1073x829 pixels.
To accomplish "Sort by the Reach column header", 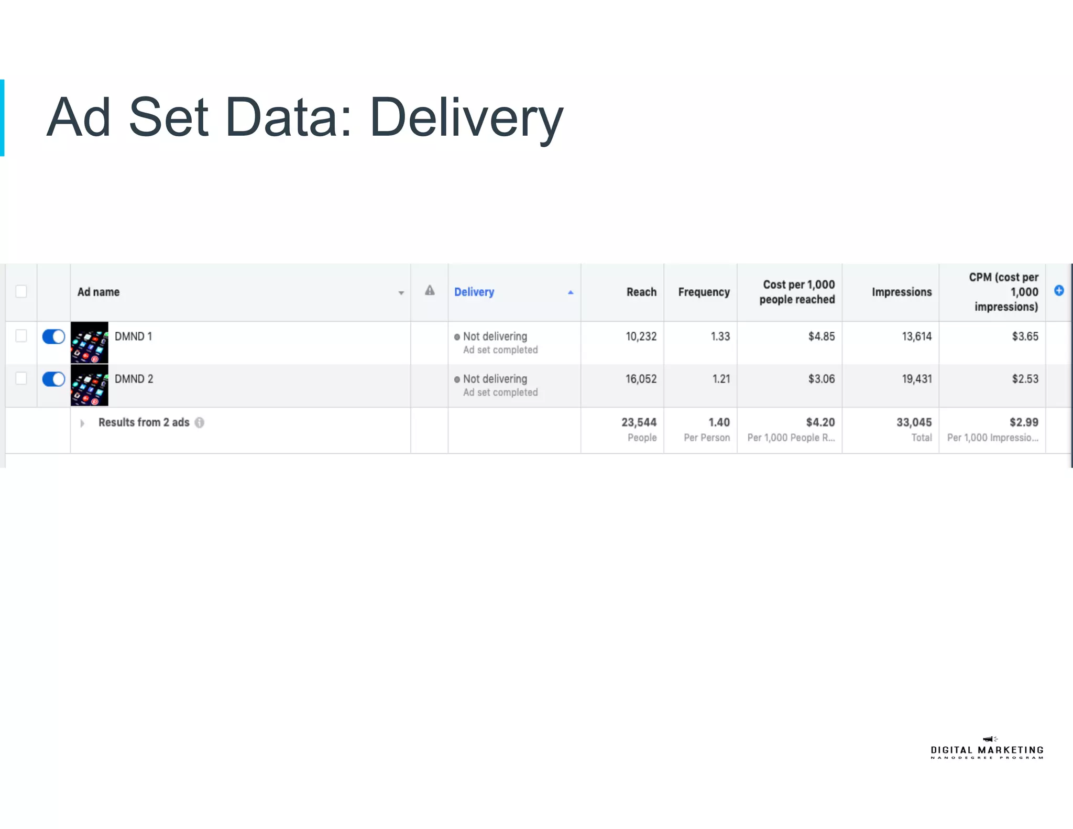I will click(641, 292).
